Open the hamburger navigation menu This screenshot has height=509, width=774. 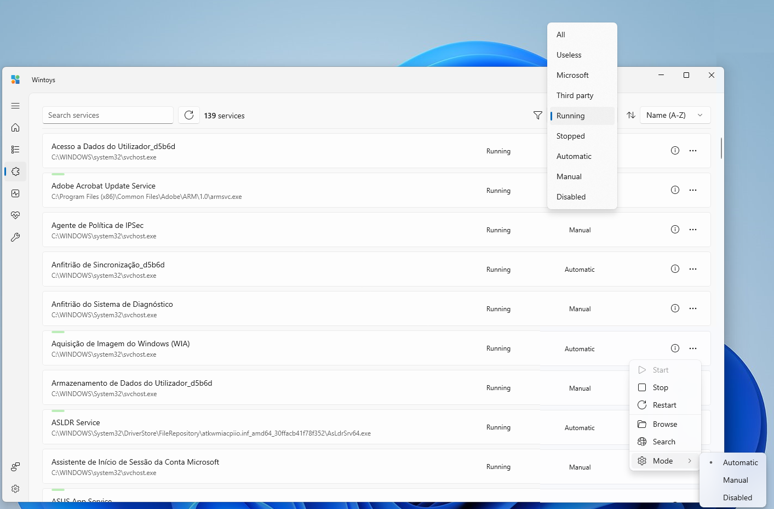tap(15, 106)
